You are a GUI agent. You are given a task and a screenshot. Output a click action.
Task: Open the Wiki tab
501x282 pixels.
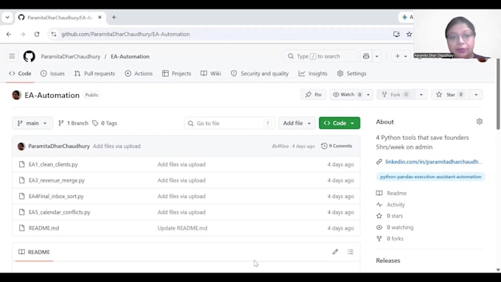click(x=211, y=74)
